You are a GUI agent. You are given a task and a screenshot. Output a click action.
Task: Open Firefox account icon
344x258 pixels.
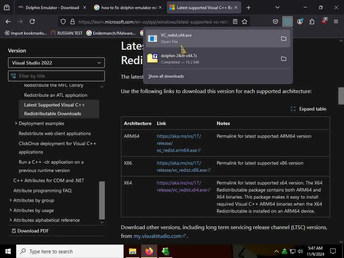click(x=300, y=21)
